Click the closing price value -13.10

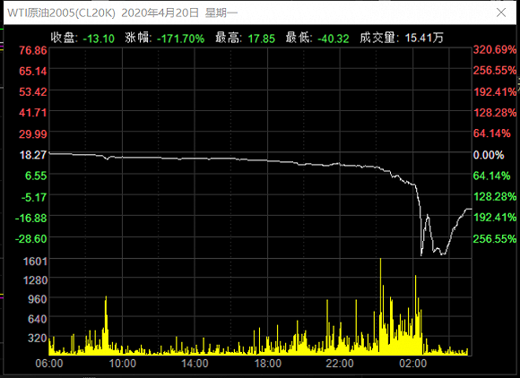[x=99, y=39]
